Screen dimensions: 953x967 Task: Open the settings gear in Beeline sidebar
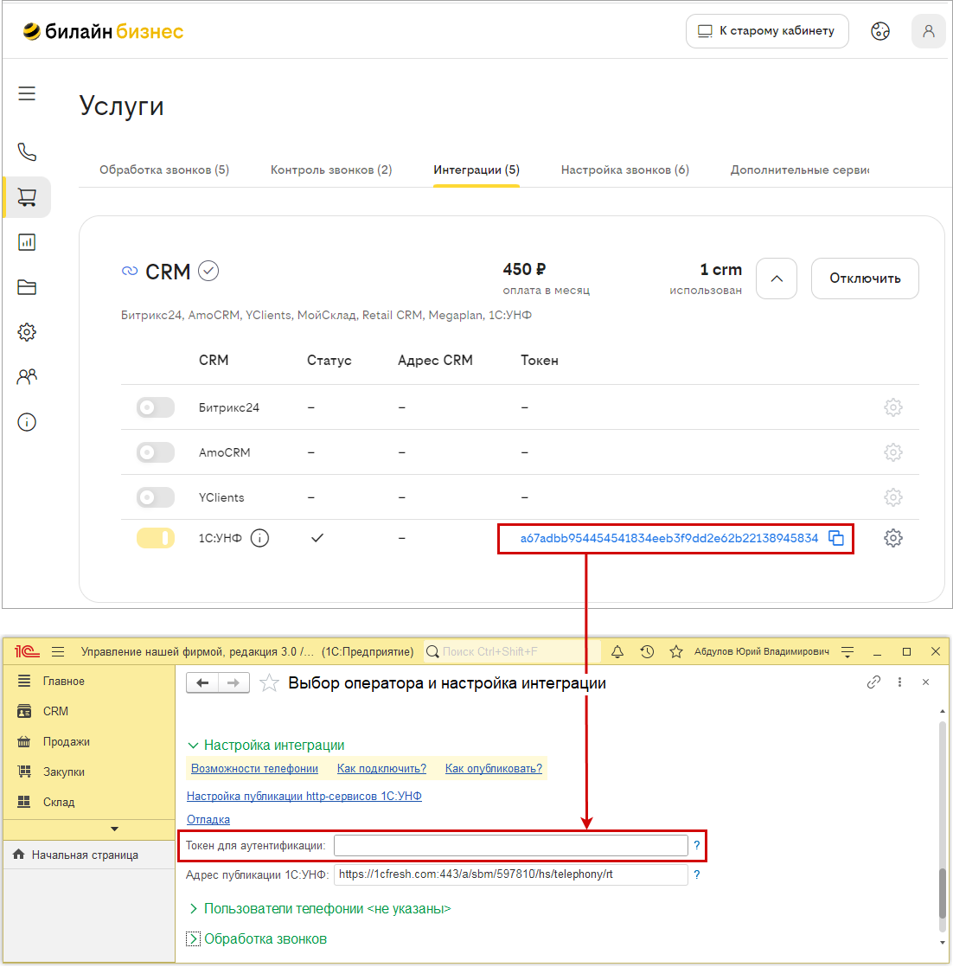point(27,332)
